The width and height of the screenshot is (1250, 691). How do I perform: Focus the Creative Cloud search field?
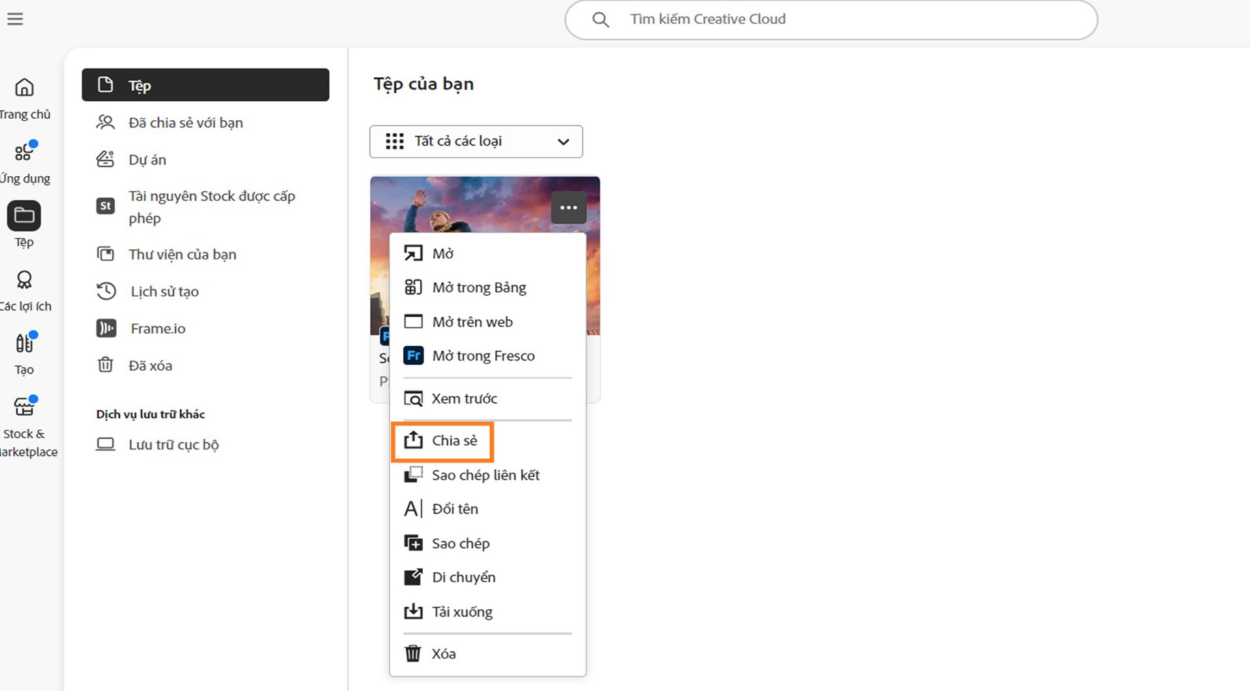click(831, 20)
